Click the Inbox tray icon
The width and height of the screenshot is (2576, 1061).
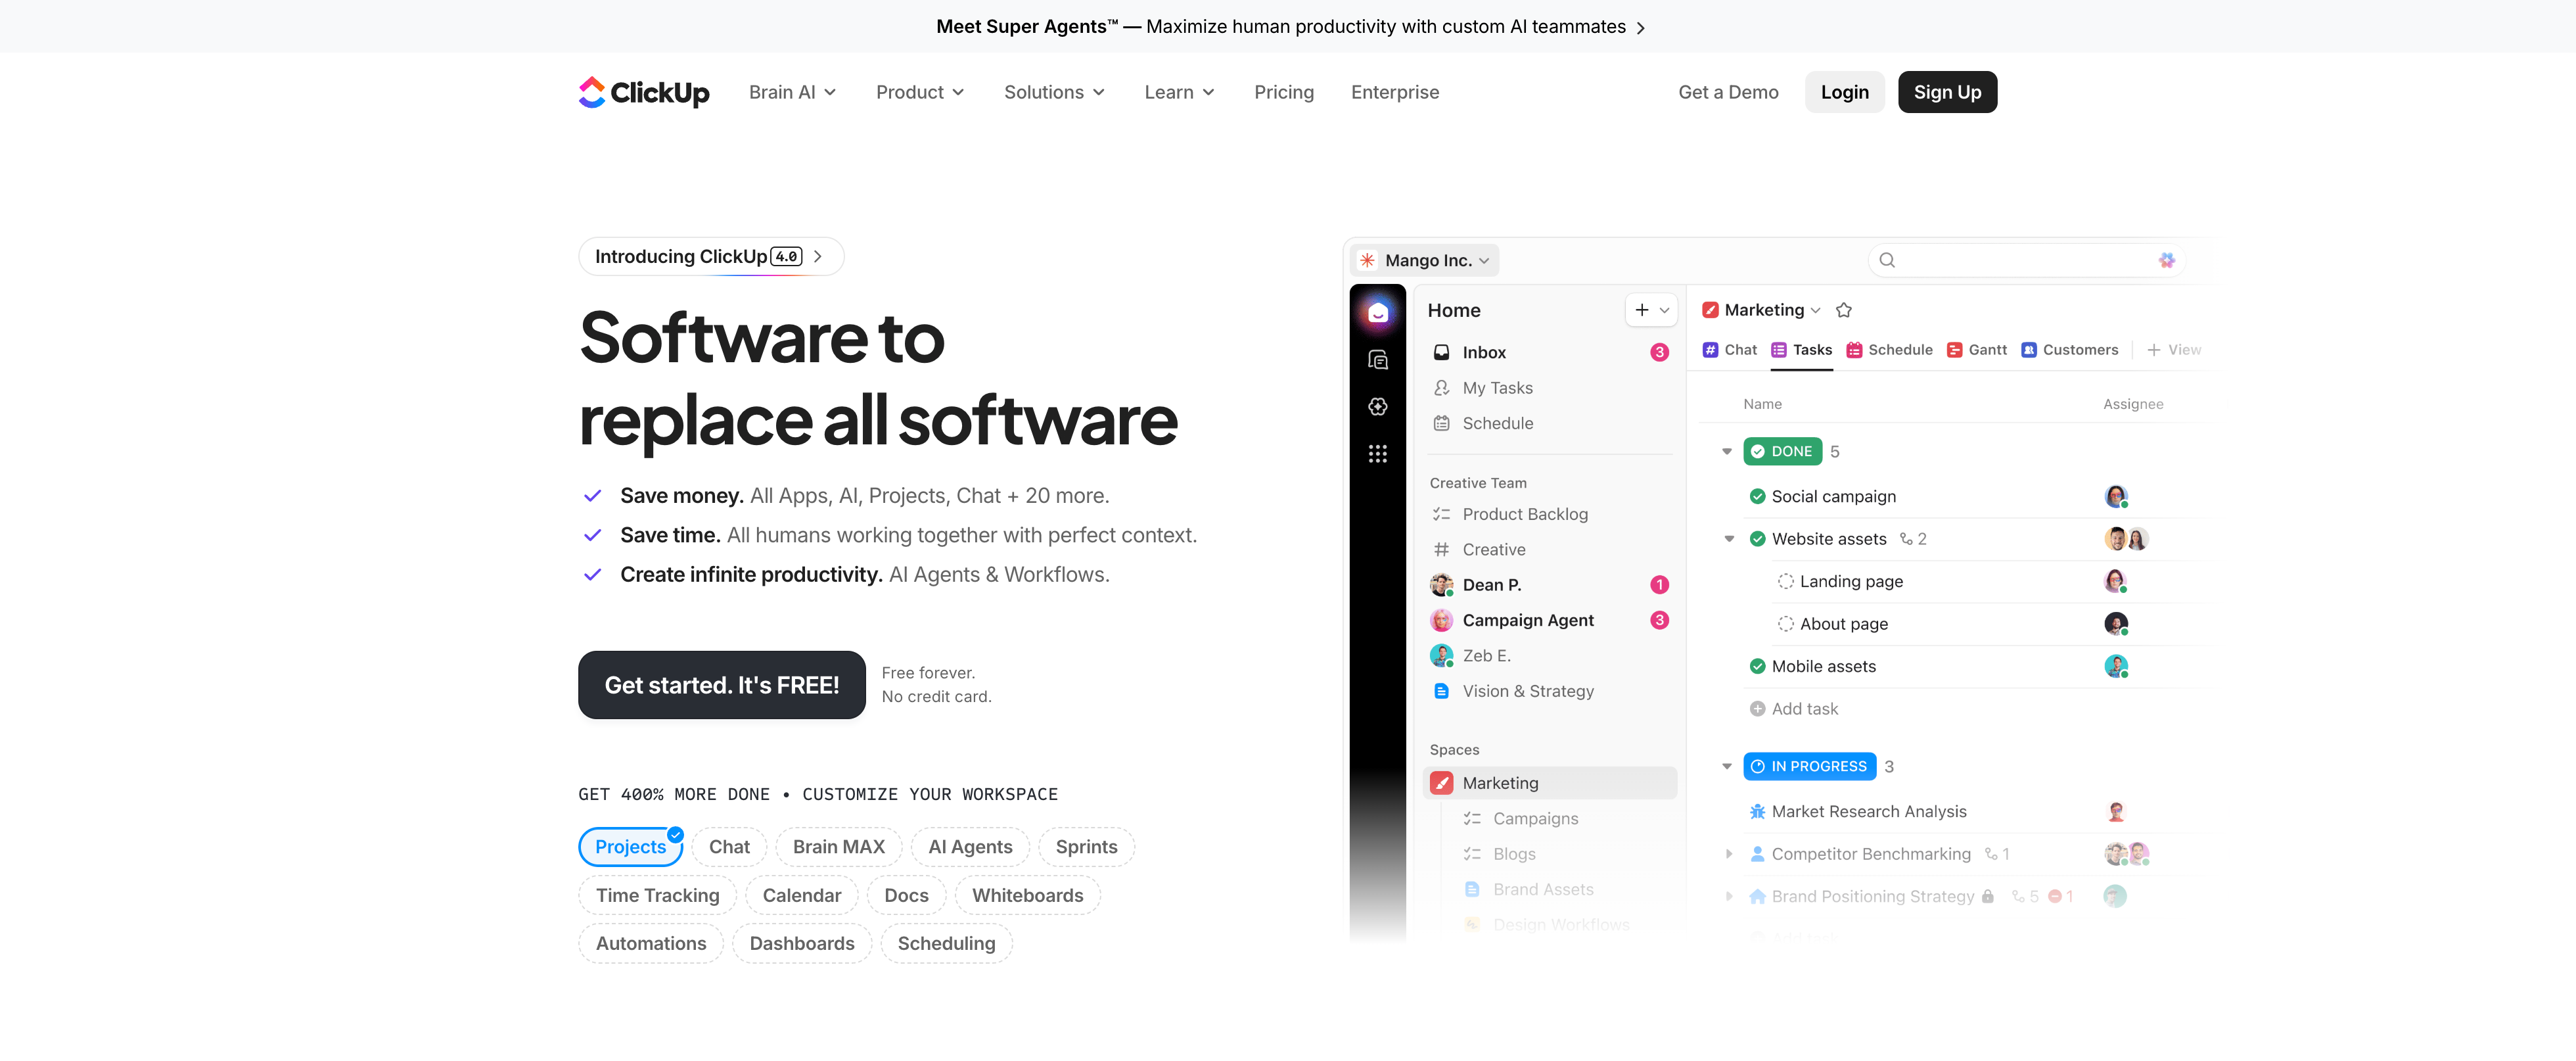click(x=1441, y=352)
